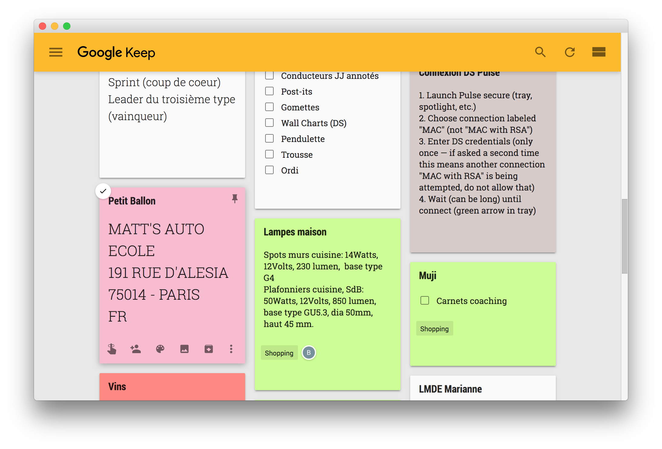Click the MATT'S AUTO ECOLE address text
This screenshot has width=662, height=449.
click(x=168, y=272)
